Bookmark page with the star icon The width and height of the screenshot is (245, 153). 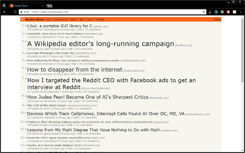tap(204, 12)
